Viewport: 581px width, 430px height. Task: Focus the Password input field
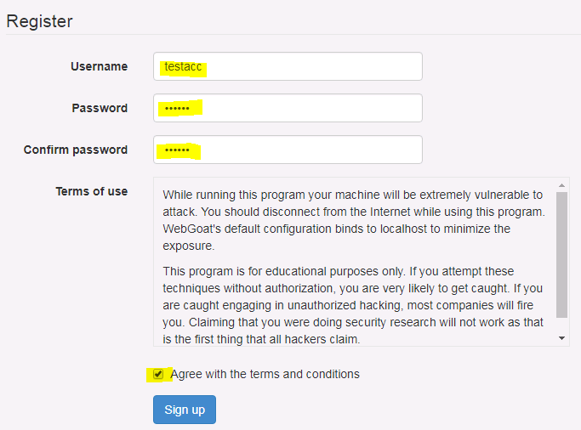coord(288,108)
